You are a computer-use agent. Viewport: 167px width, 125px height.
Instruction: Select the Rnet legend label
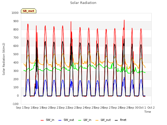tap(123, 120)
